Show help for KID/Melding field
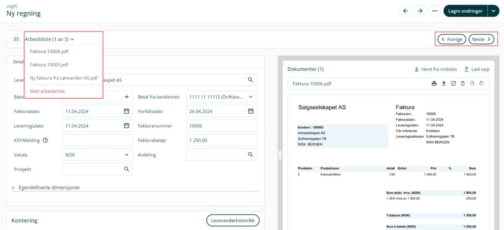 point(45,140)
